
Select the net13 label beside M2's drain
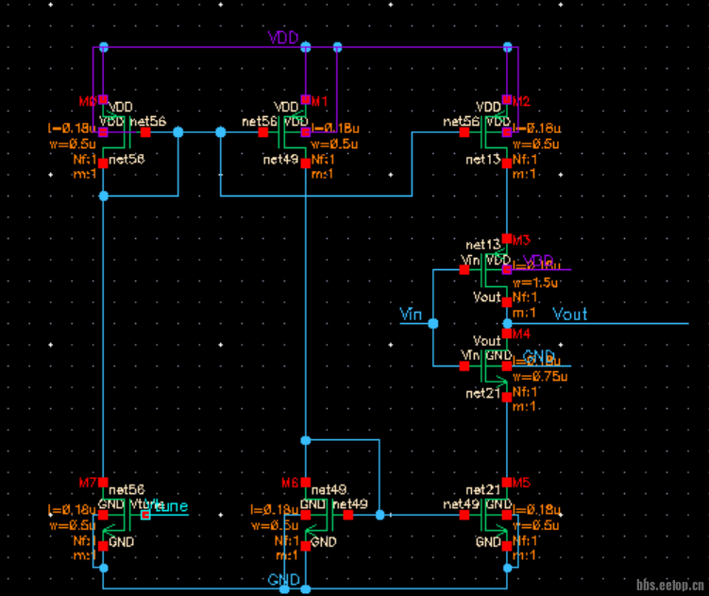point(483,160)
